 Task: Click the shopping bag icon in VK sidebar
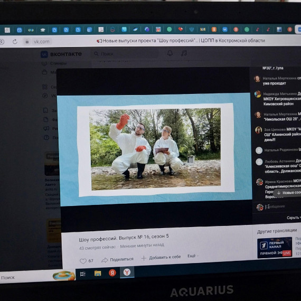[x=44, y=72]
